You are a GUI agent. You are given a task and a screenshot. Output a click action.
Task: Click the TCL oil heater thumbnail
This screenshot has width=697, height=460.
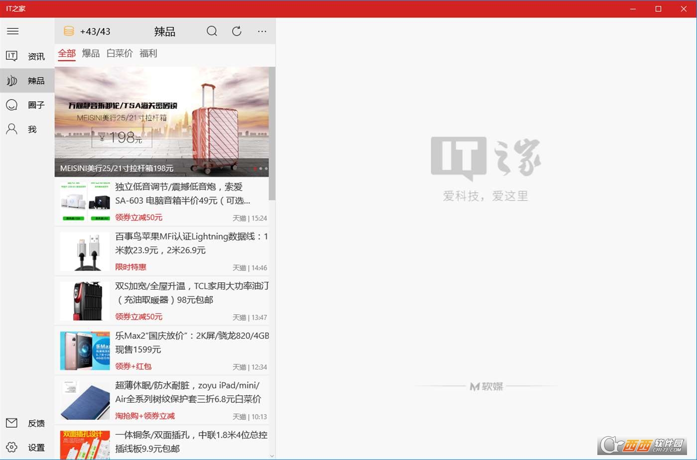click(85, 301)
